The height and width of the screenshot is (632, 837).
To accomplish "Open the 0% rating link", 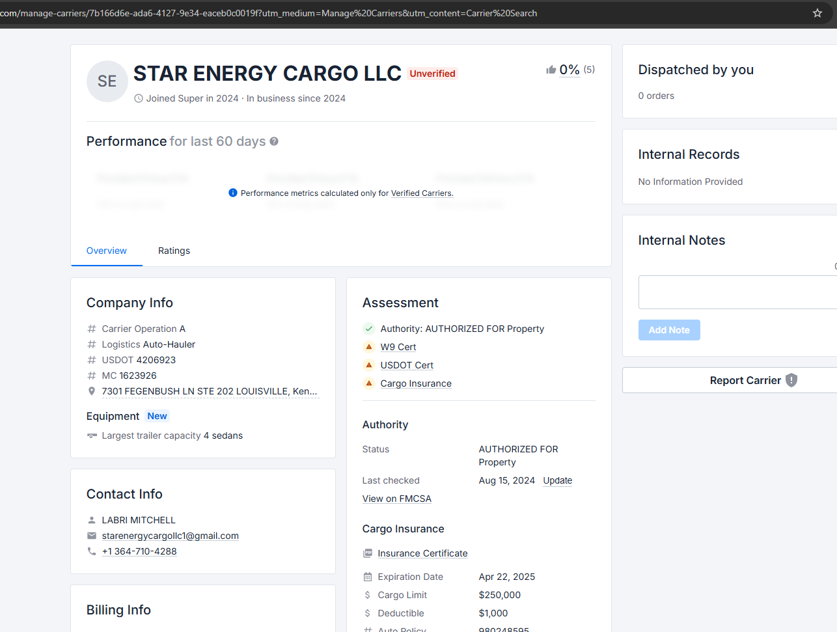I will [x=569, y=70].
